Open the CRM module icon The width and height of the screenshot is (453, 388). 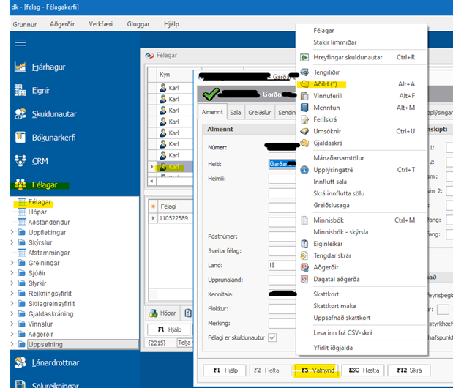21,161
